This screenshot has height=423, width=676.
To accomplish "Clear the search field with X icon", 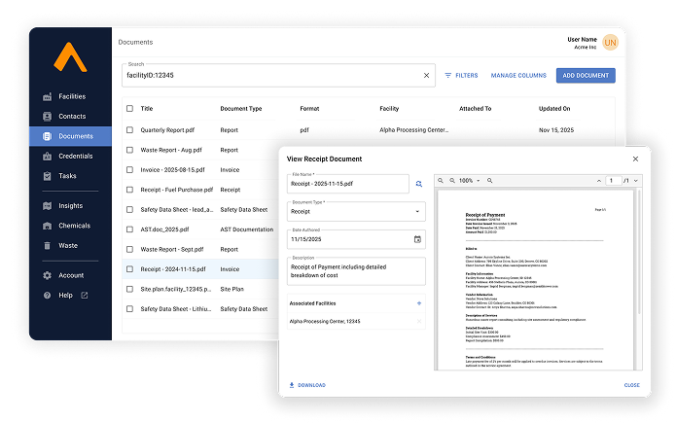I will (426, 75).
